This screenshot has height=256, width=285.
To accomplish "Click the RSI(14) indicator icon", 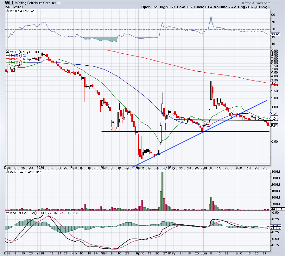I will (7, 11).
